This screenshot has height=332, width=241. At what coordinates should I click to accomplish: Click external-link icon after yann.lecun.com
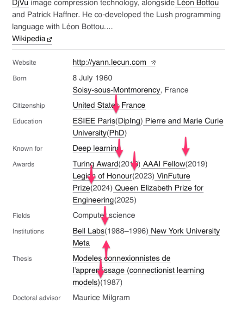153,63
